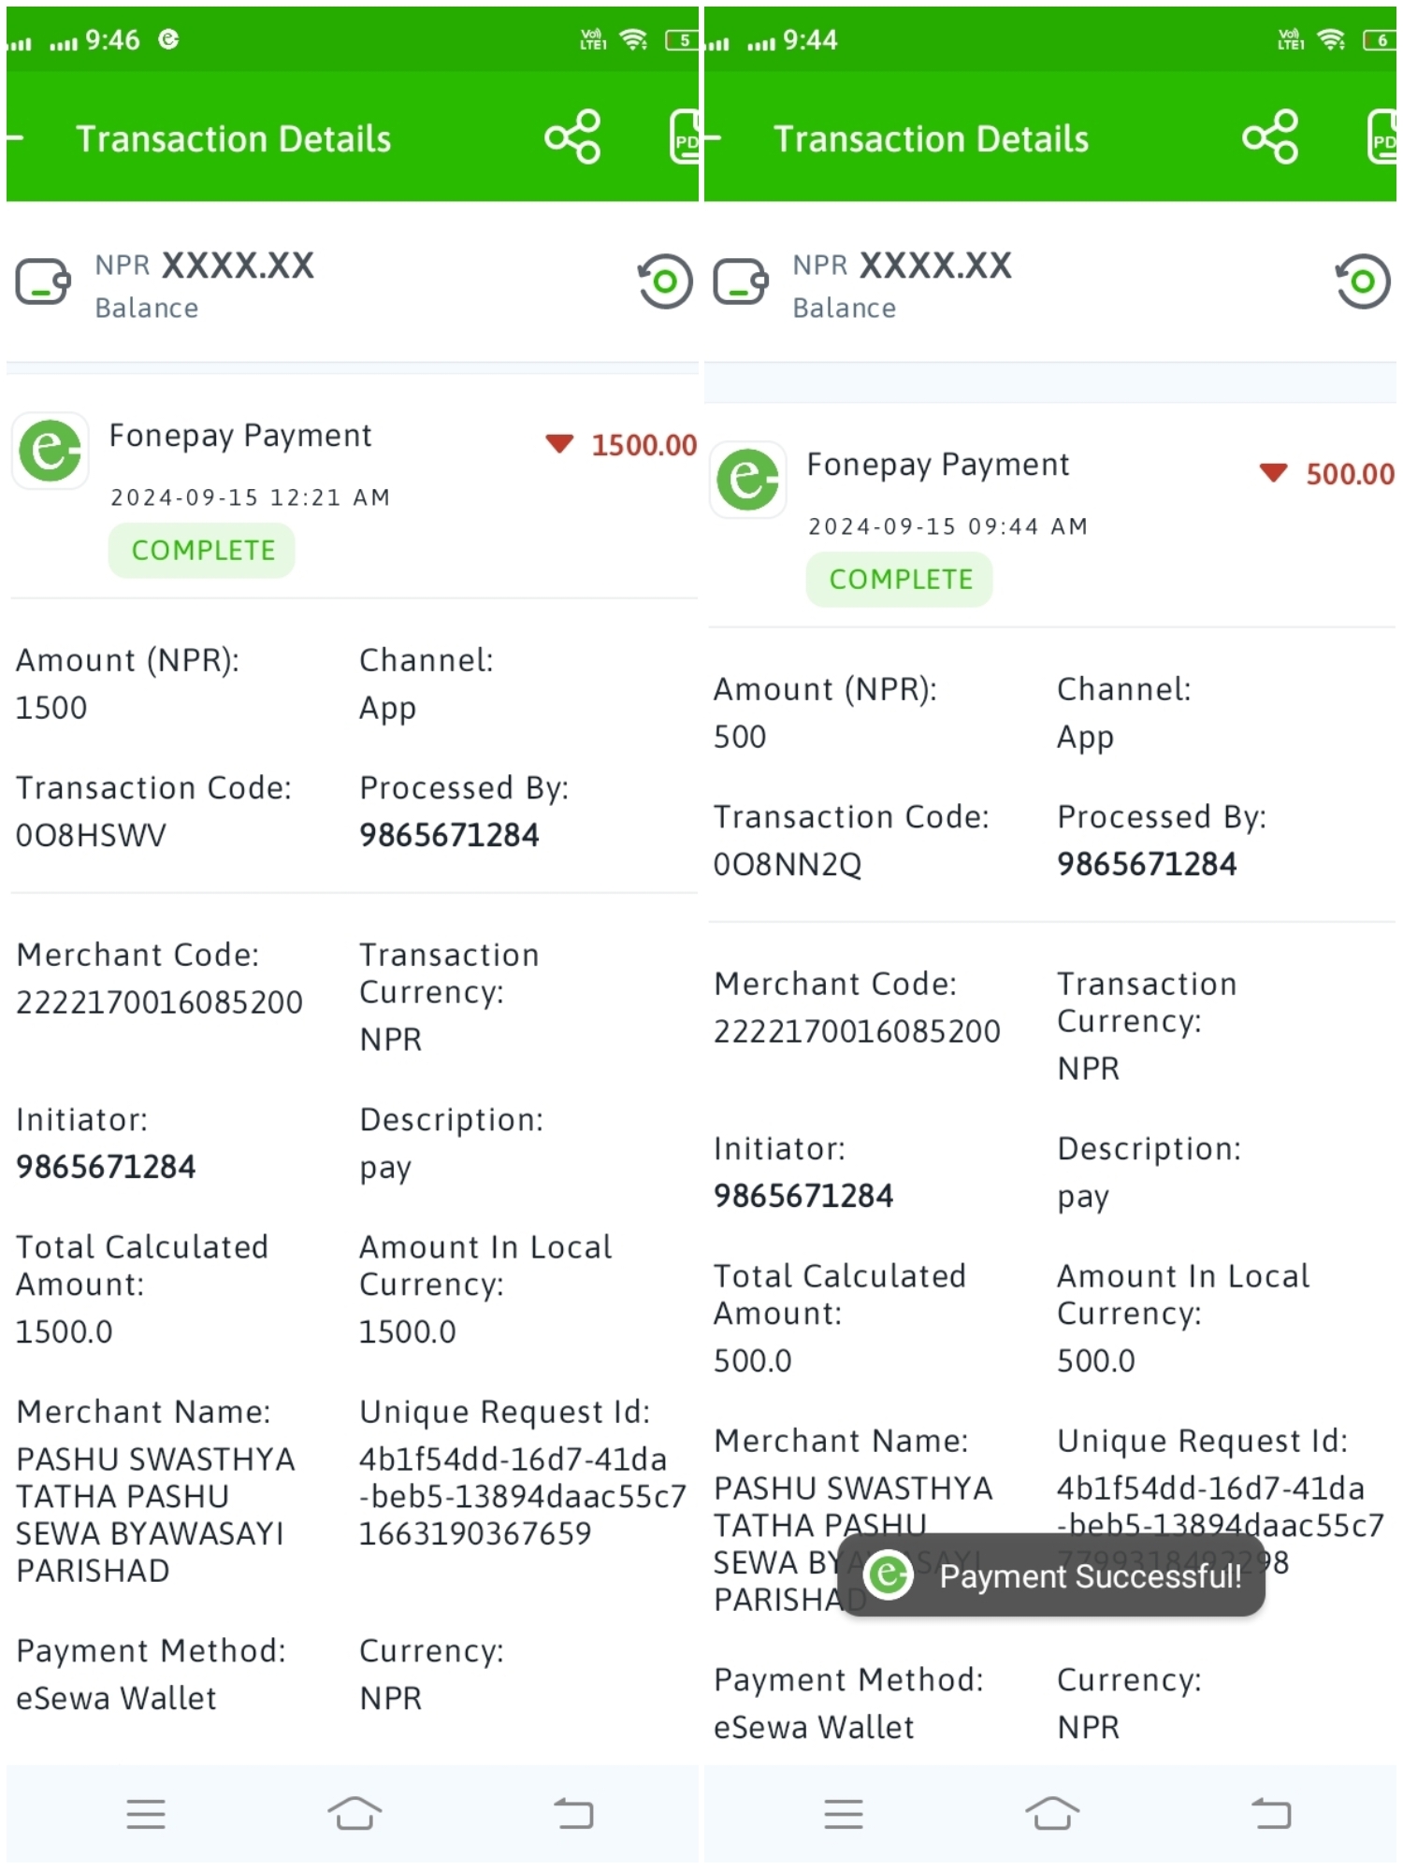Open PDF download on left screen header
Viewport: 1403px width, 1869px height.
coord(685,137)
